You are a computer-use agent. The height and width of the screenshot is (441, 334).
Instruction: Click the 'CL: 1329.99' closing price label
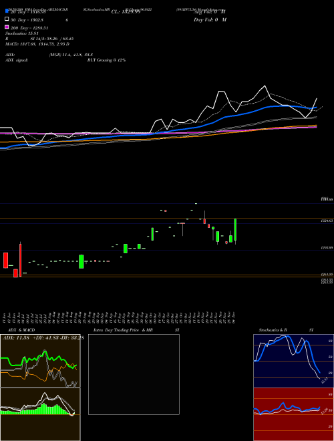tap(126, 12)
